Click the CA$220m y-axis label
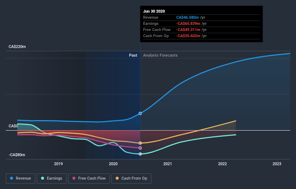Viewport: 296px width, 189px height. click(x=17, y=47)
